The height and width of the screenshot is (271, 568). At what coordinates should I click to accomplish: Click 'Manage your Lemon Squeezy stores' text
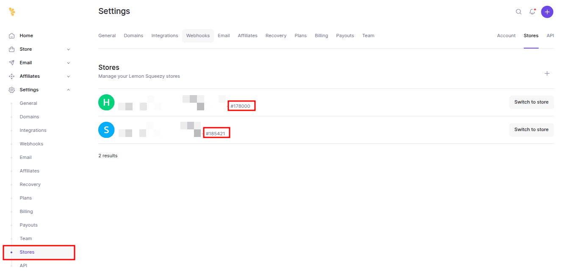click(139, 77)
